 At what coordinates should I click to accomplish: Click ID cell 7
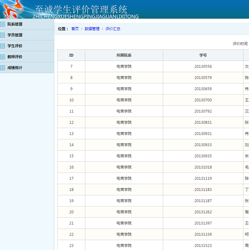click(71, 67)
